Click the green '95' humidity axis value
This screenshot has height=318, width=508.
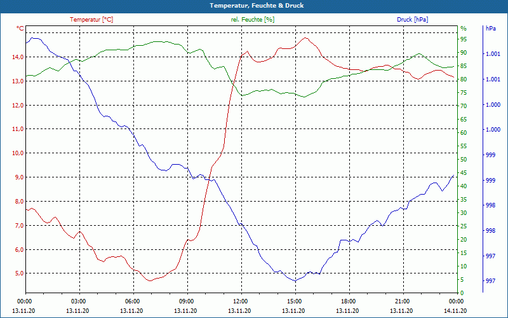point(464,39)
